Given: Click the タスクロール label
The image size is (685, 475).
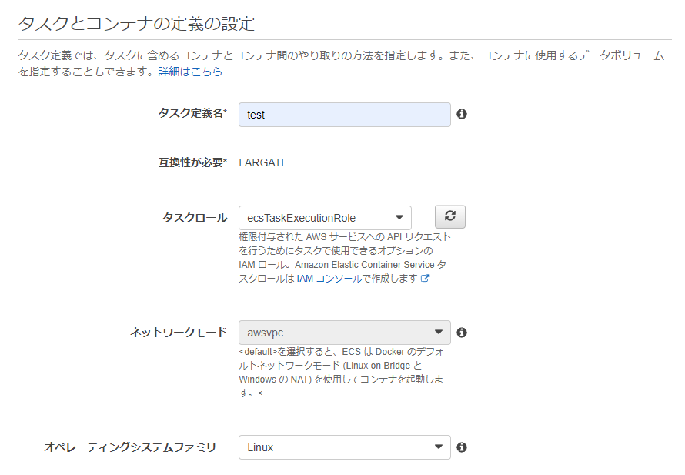Looking at the screenshot, I should [x=195, y=218].
